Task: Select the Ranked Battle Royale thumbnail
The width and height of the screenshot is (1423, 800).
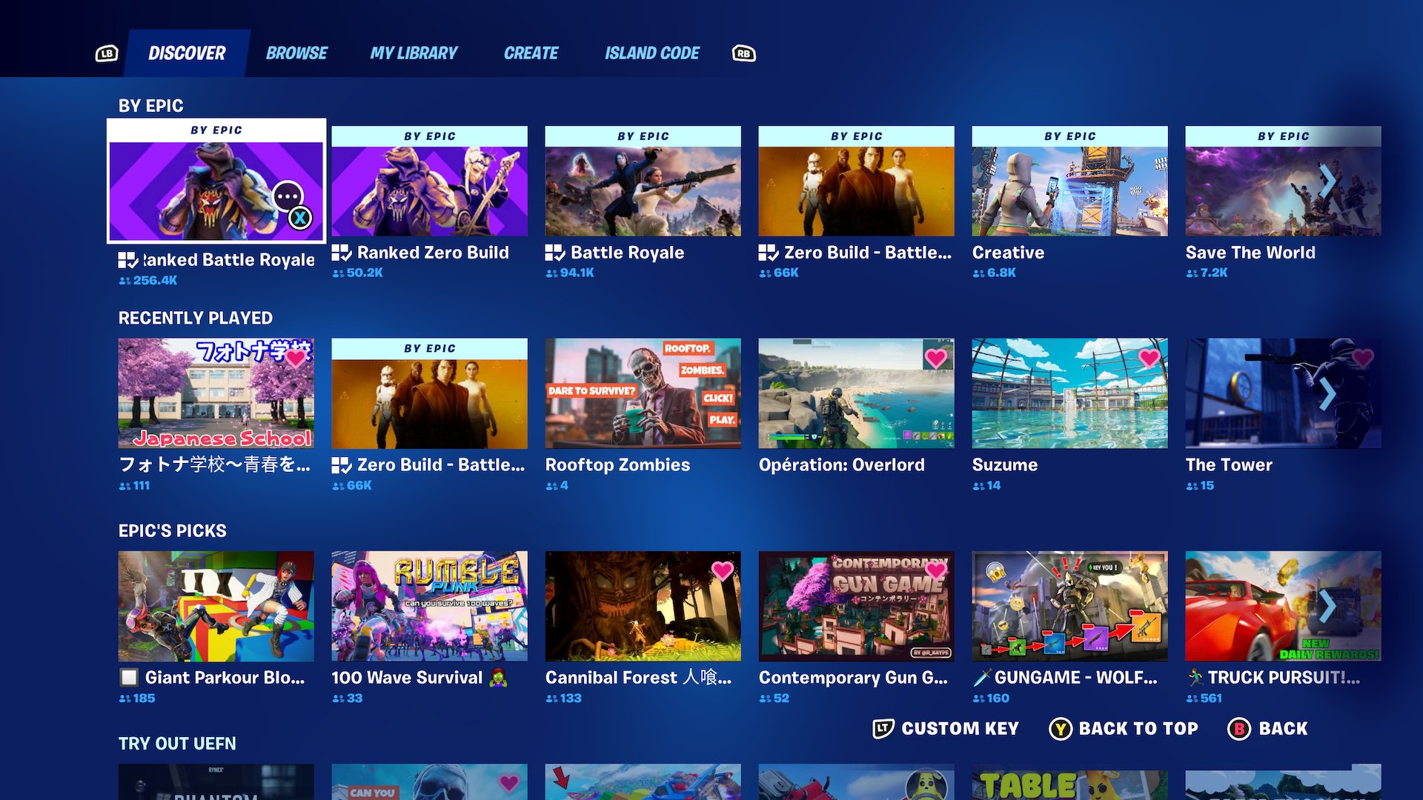Action: click(216, 181)
